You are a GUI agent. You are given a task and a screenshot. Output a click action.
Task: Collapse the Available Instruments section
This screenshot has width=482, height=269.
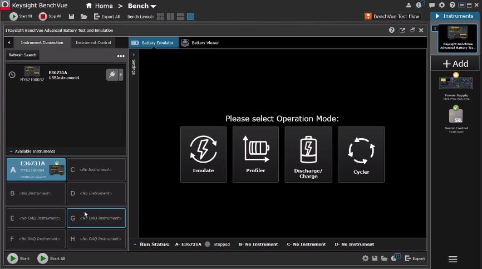[11, 151]
